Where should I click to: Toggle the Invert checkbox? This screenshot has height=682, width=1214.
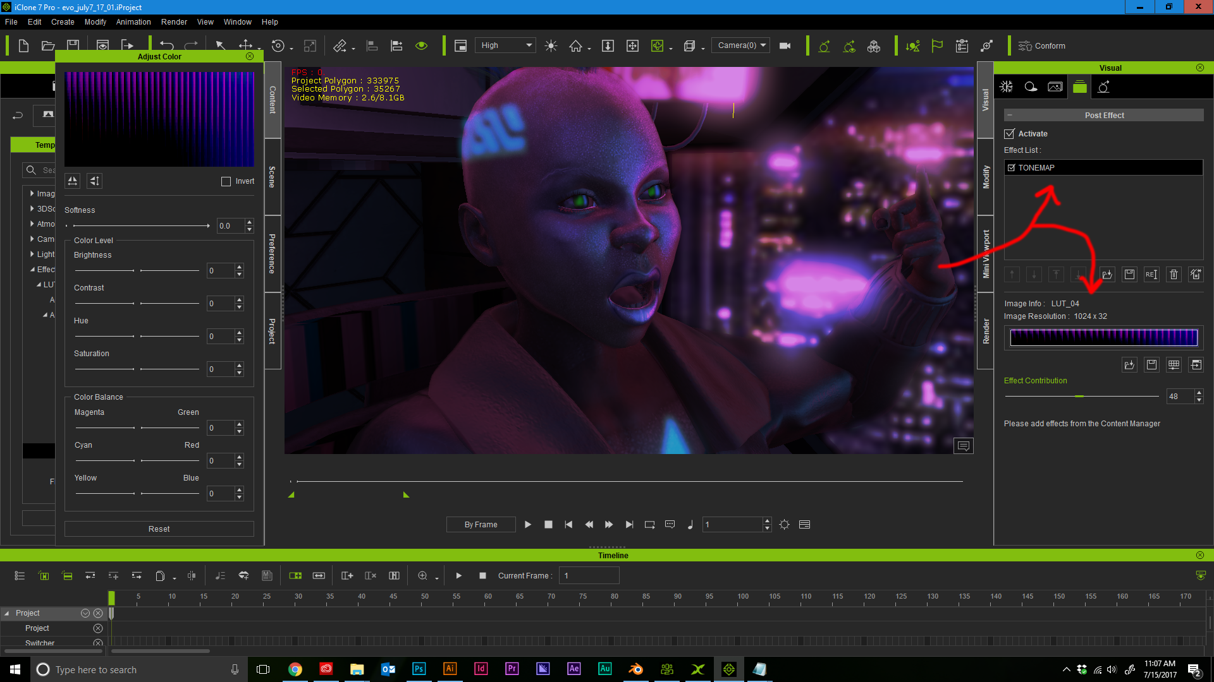coord(226,181)
